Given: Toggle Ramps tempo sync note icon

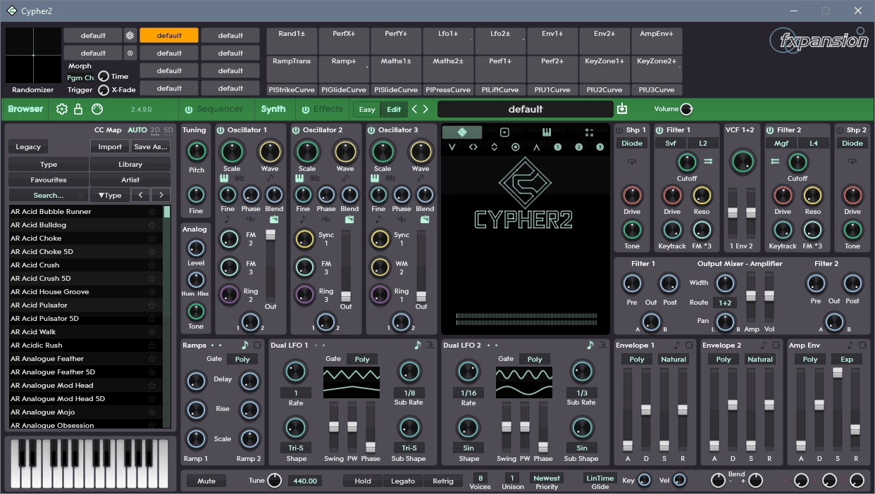Looking at the screenshot, I should click(245, 345).
